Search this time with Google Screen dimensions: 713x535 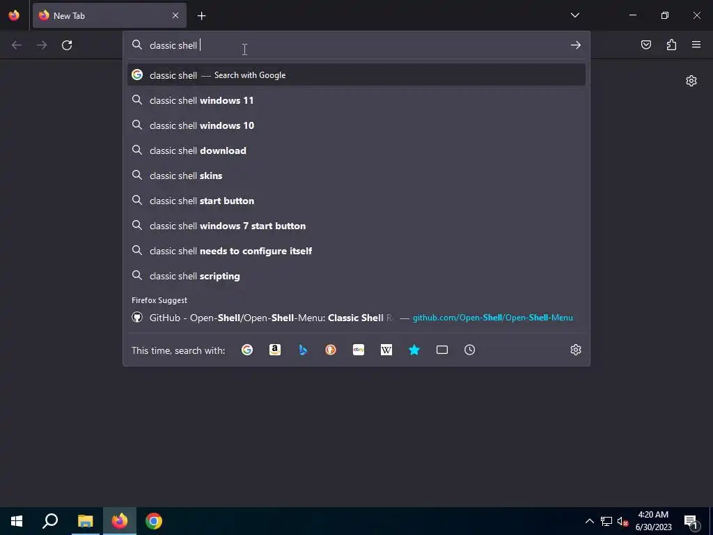[247, 350]
